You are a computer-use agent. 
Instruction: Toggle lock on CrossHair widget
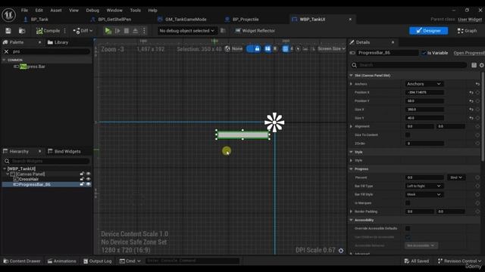tap(82, 179)
